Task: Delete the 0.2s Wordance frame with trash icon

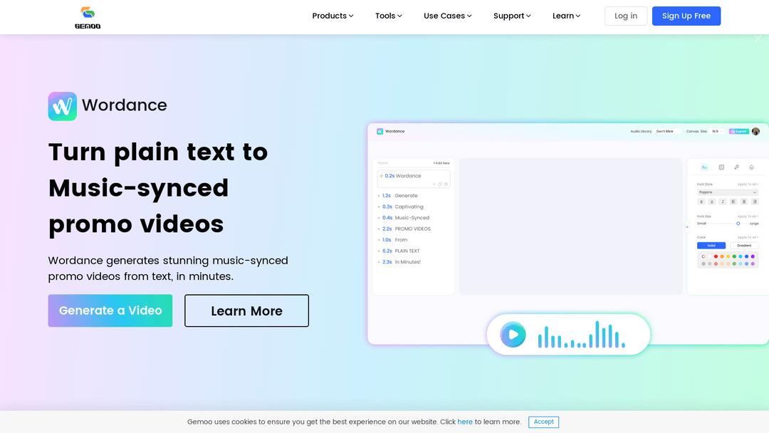Action: (446, 184)
